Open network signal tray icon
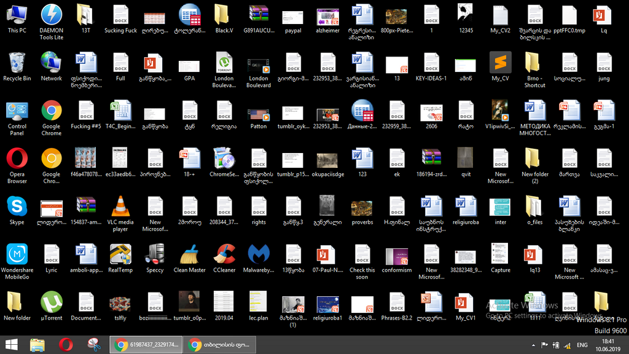Viewport: 629px width, 354px height. [567, 345]
